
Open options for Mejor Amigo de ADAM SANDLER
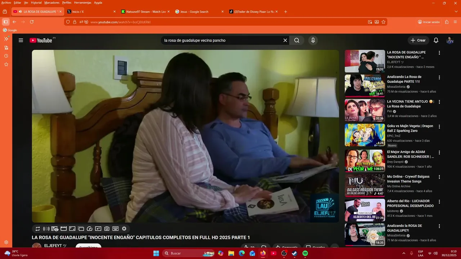[439, 152]
